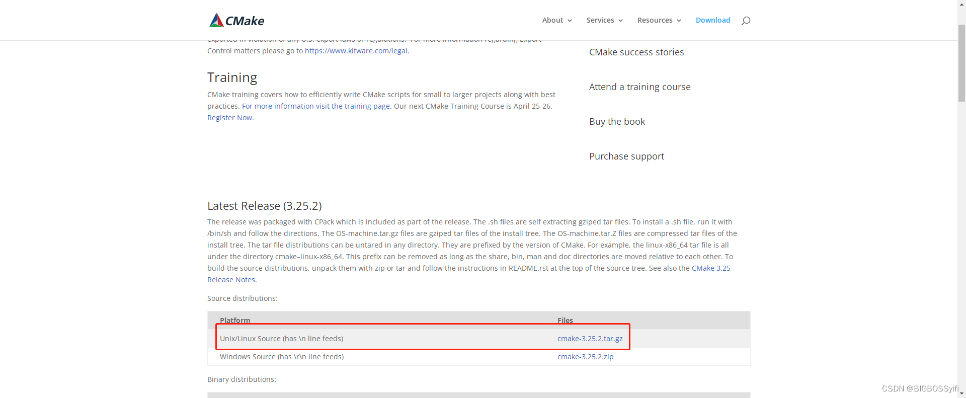Open the About navigation item
Image resolution: width=966 pixels, height=398 pixels.
(552, 20)
